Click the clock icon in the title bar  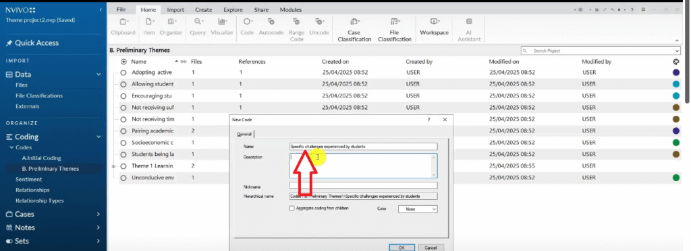click(x=580, y=9)
